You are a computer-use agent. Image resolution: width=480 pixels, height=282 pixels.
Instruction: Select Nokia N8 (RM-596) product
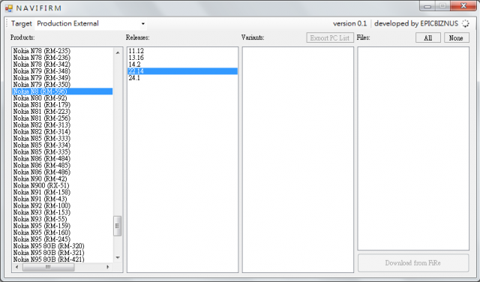click(62, 91)
